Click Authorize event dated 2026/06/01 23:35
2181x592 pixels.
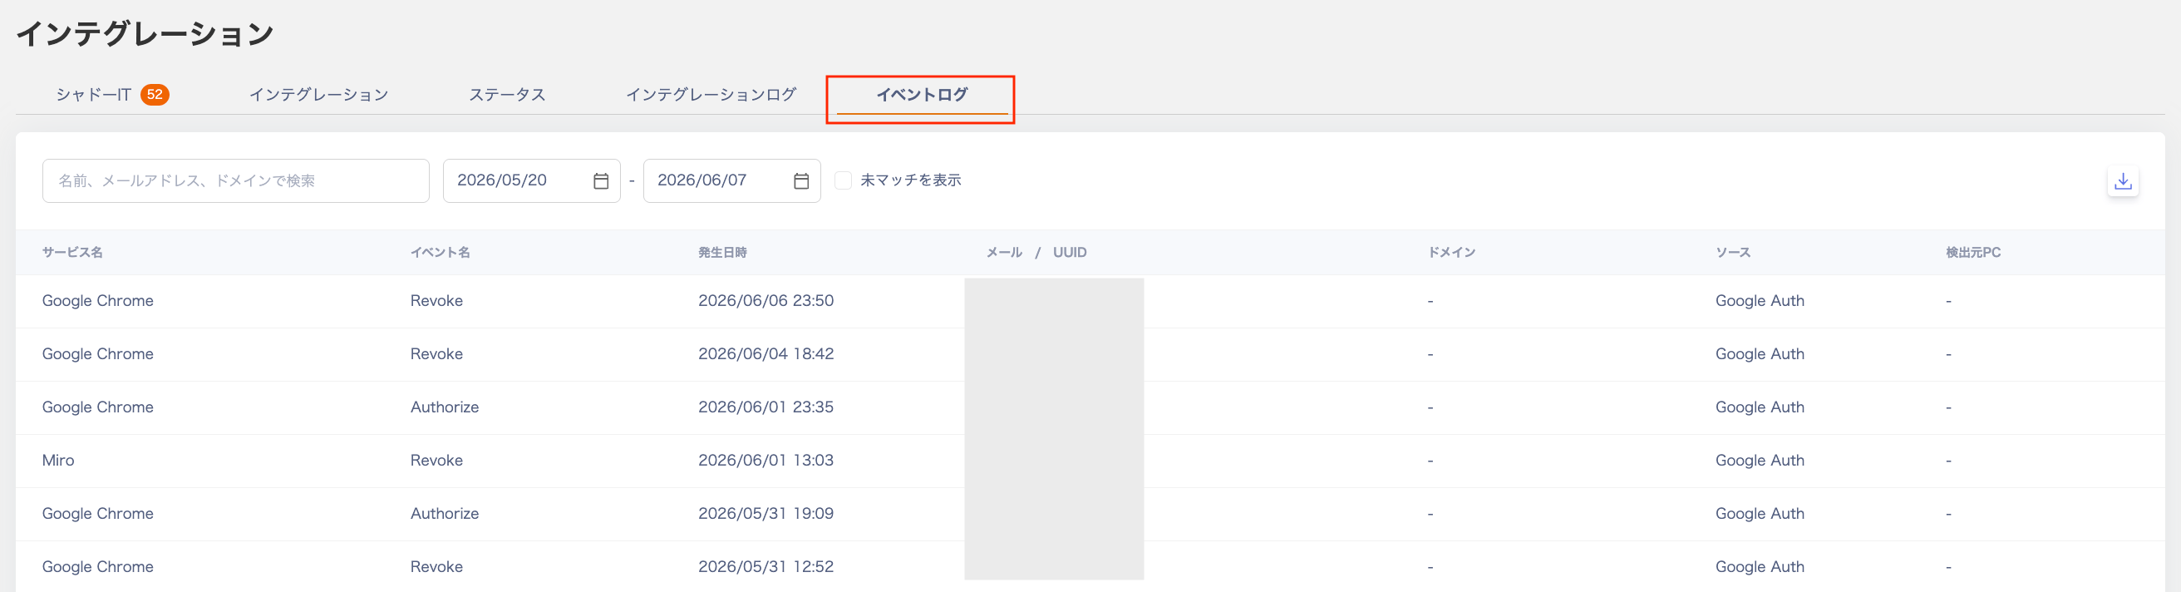pyautogui.click(x=445, y=407)
